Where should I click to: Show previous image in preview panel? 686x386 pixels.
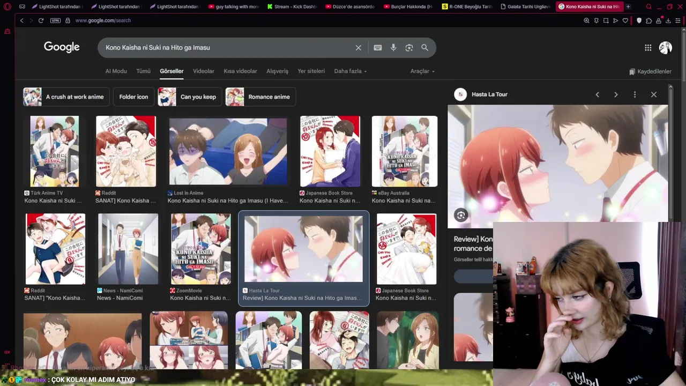[597, 94]
